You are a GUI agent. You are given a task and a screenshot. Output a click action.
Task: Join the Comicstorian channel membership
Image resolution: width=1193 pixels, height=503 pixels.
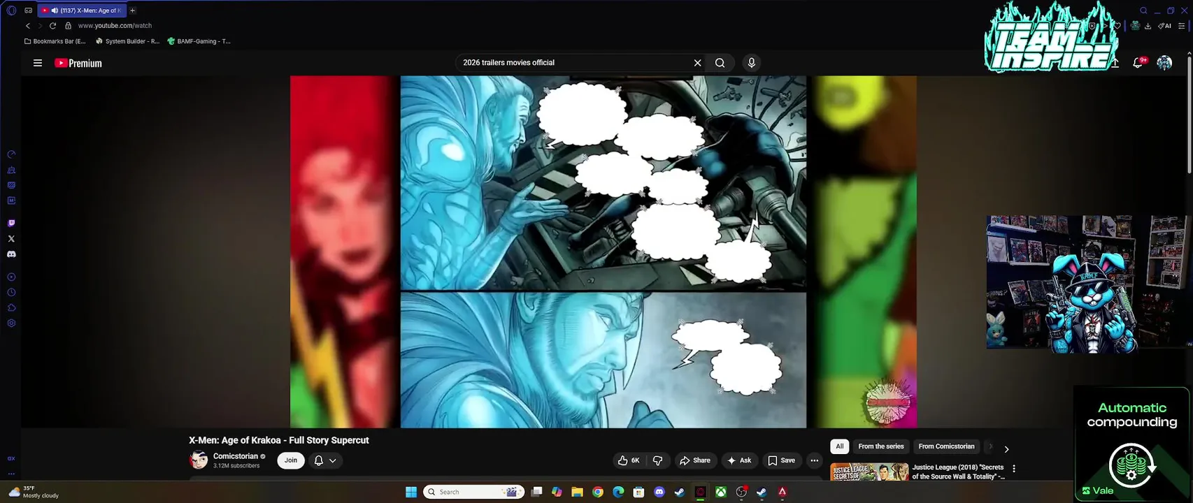pos(291,460)
